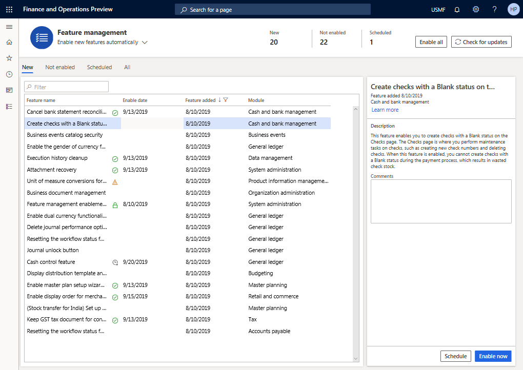Viewport: 523px width, 370px height.
Task: Open settings gear in top bar
Action: (x=476, y=9)
